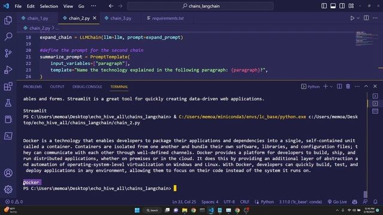Image resolution: width=383 pixels, height=215 pixels.
Task: Open the Accounts menu icon
Action: click(x=8, y=173)
